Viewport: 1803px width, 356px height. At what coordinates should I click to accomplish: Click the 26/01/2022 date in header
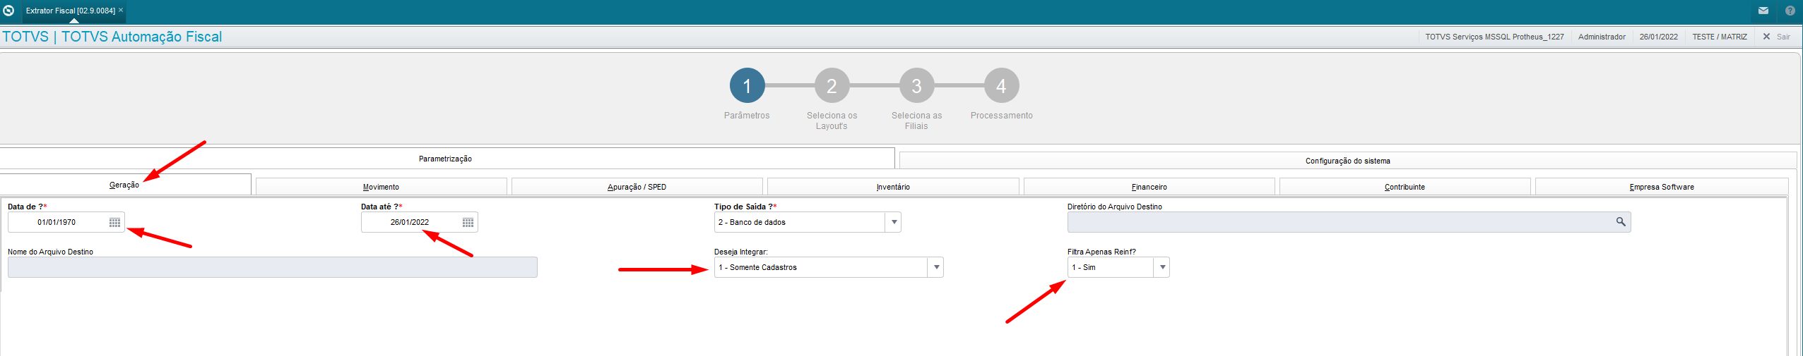[x=1658, y=37]
